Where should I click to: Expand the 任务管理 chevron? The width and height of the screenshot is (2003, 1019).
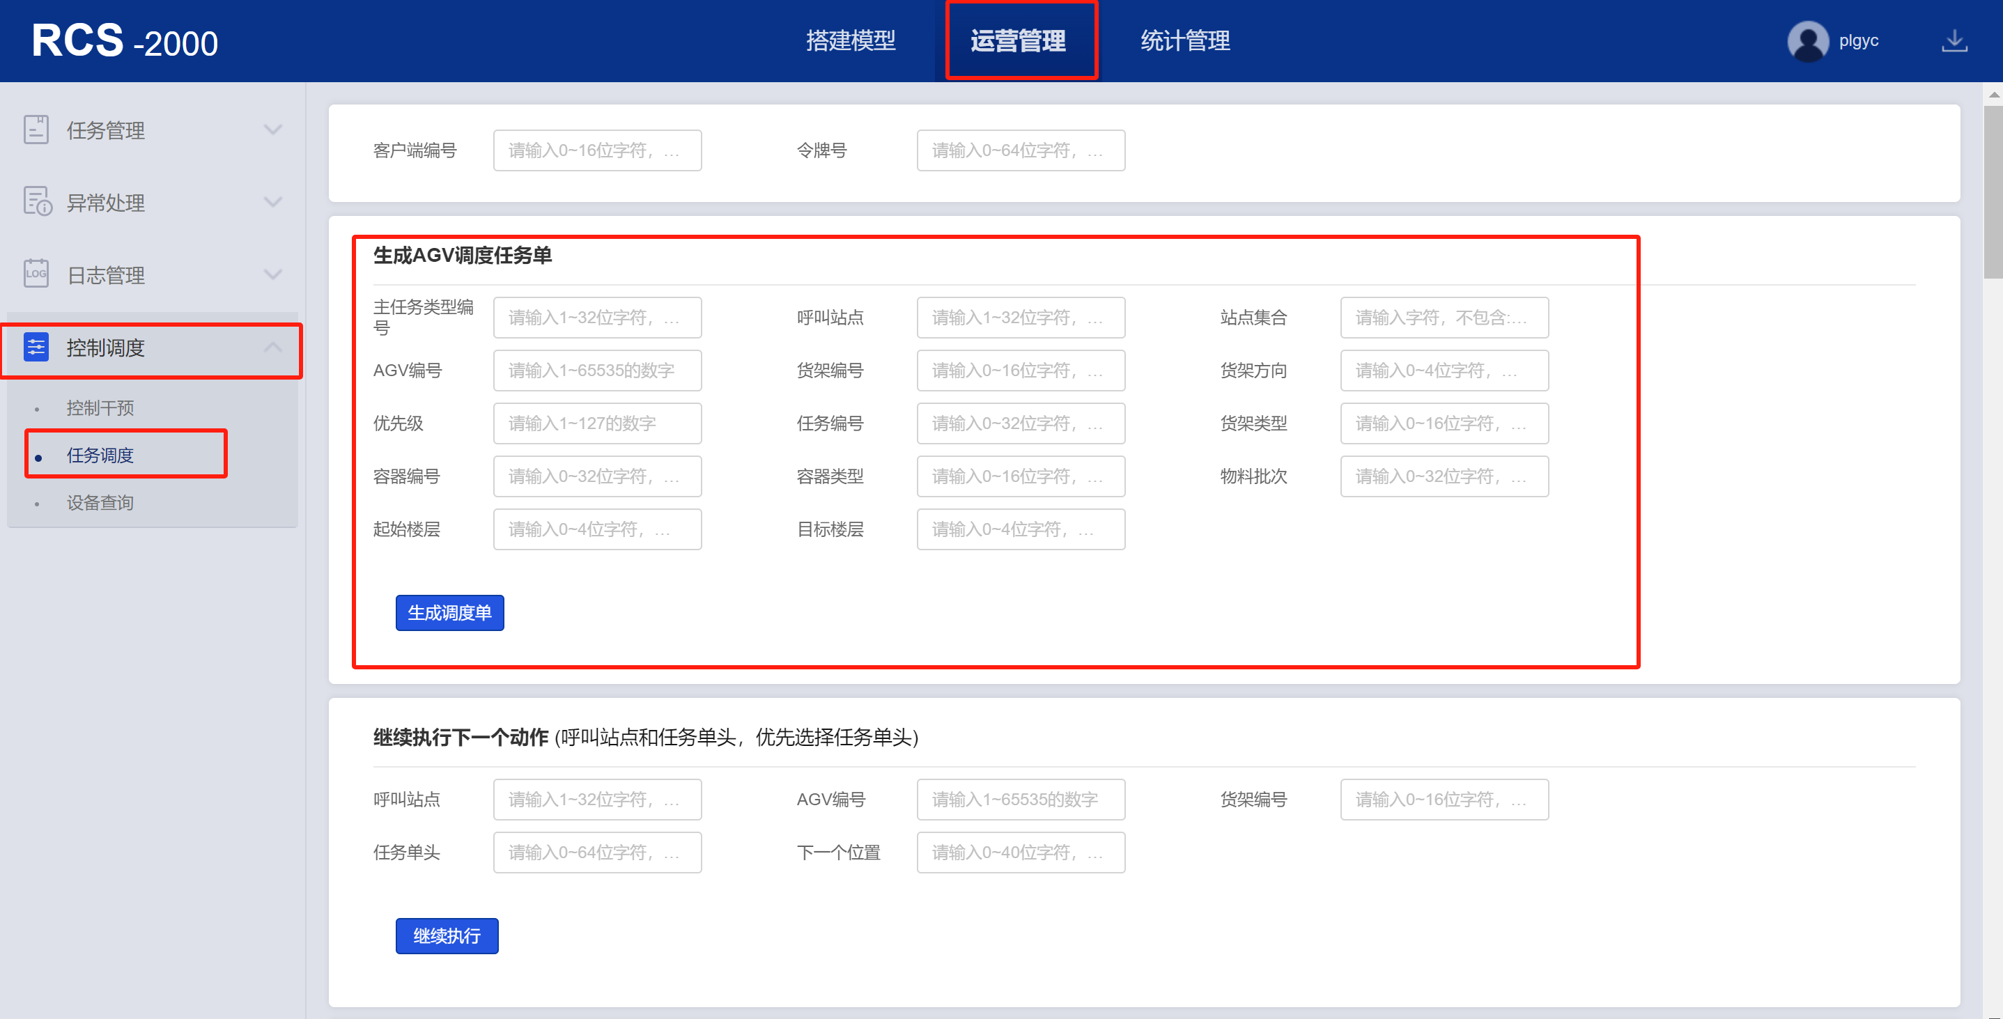tap(272, 130)
